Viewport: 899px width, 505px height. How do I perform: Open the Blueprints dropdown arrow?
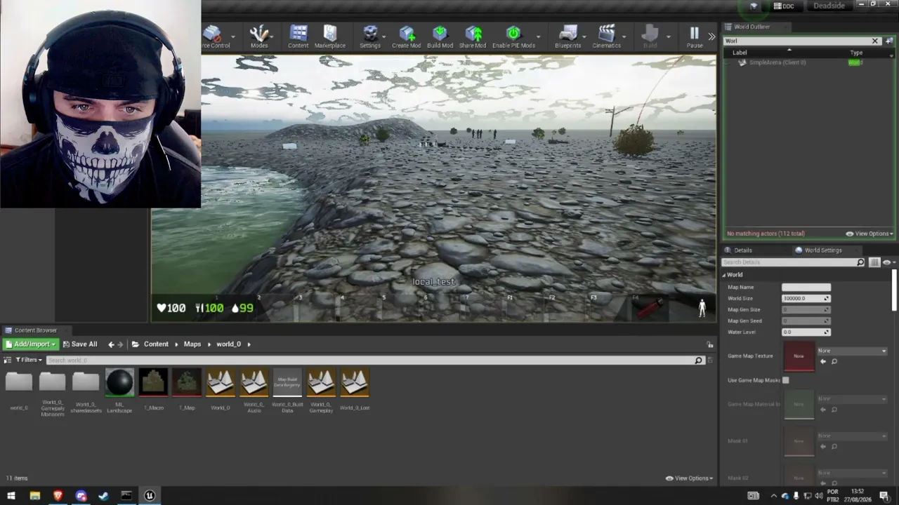(x=585, y=36)
